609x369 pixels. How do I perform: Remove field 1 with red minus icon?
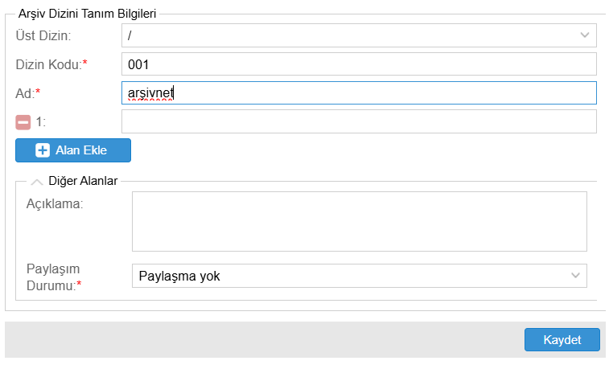tap(23, 121)
